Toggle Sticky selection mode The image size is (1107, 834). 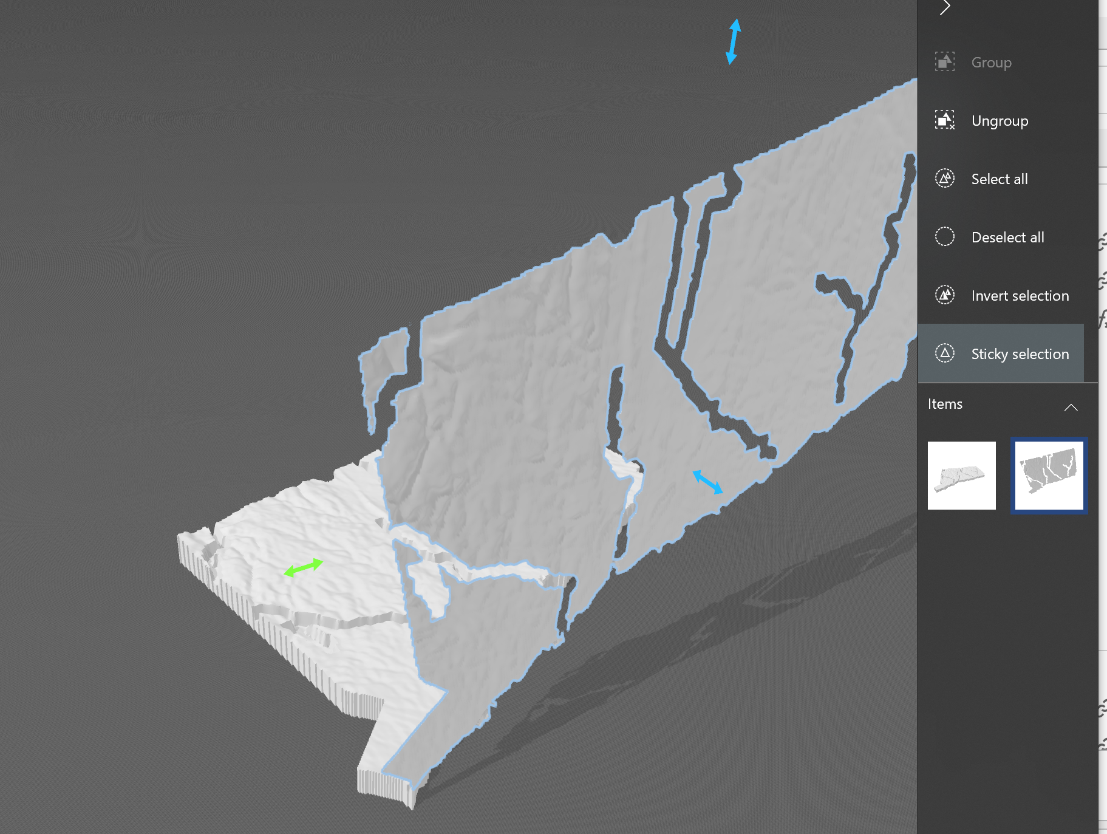[x=1001, y=354]
